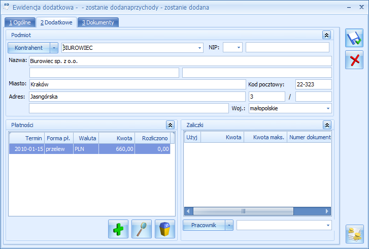Open the 3 Dokumenty tab
369x249 pixels.
[x=98, y=22]
